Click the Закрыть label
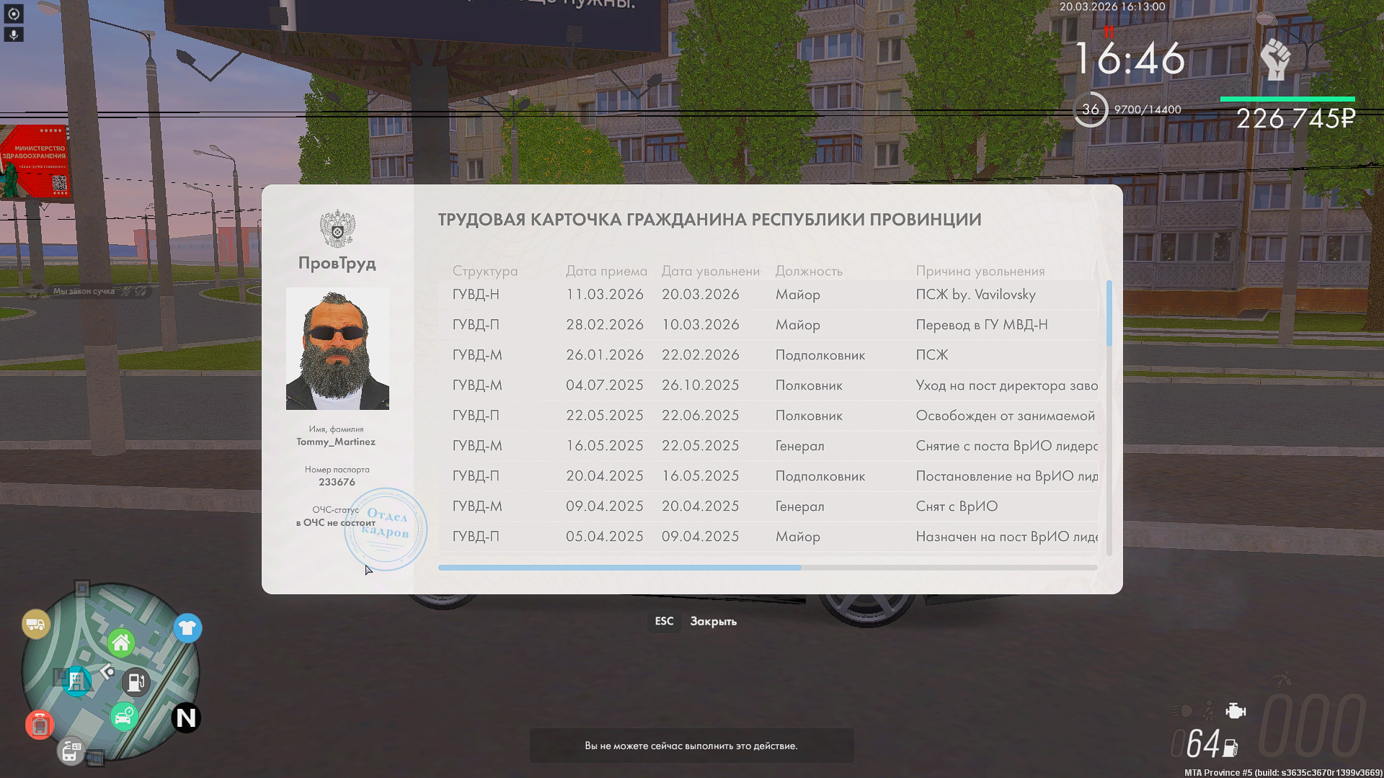 tap(713, 621)
